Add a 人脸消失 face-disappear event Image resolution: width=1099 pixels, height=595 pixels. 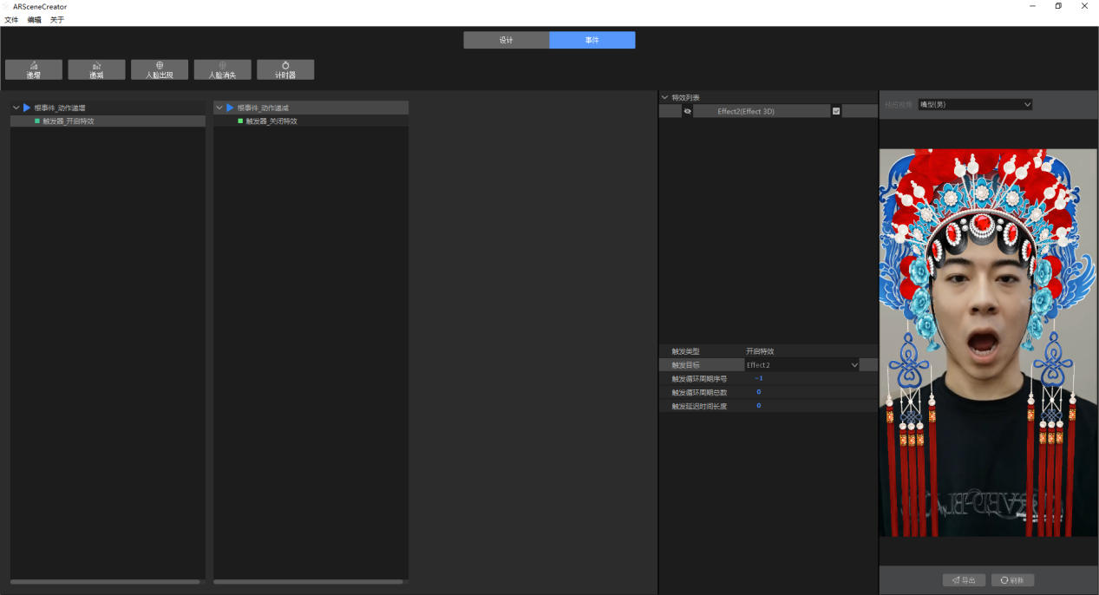click(x=222, y=69)
